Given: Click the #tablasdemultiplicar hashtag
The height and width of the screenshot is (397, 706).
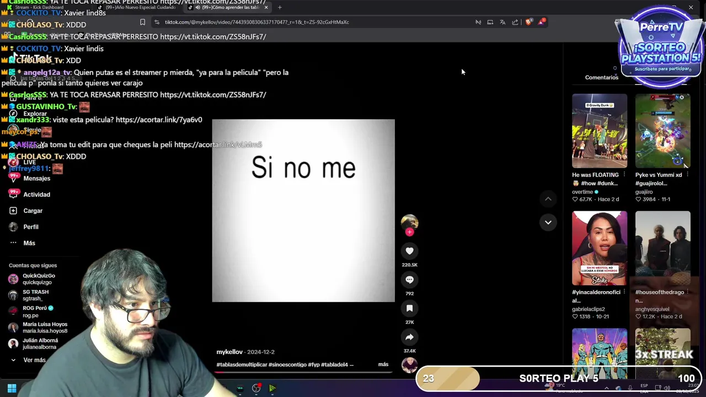Looking at the screenshot, I should pyautogui.click(x=242, y=364).
